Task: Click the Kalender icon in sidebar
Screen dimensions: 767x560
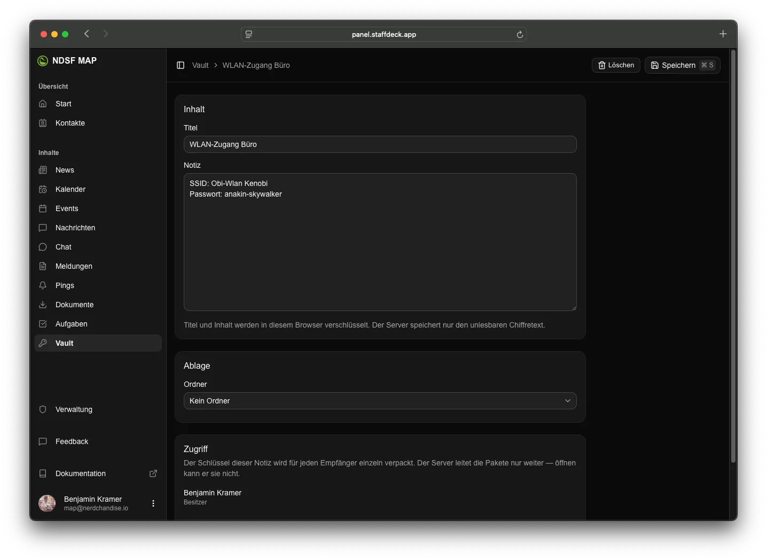Action: [43, 189]
